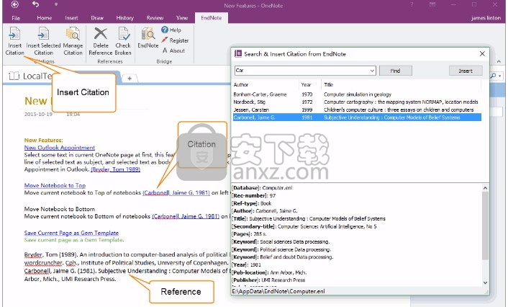The height and width of the screenshot is (307, 508).
Task: Click the detail pane scroll down arrow
Action: click(485, 282)
